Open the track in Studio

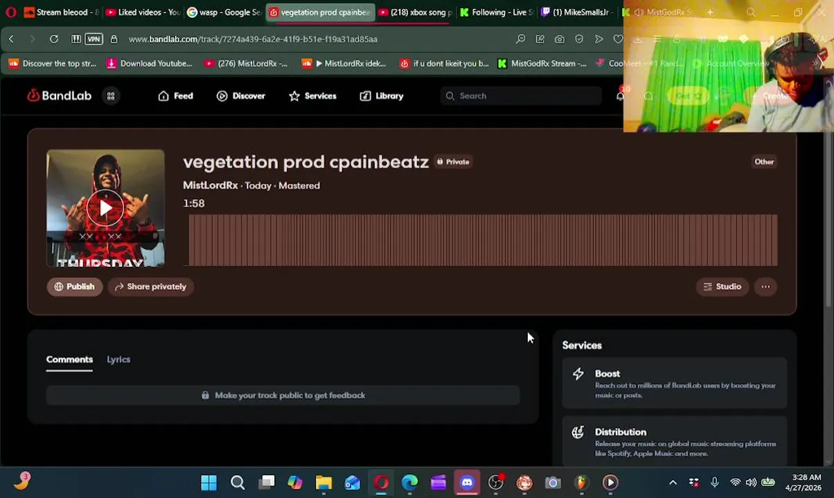click(722, 286)
